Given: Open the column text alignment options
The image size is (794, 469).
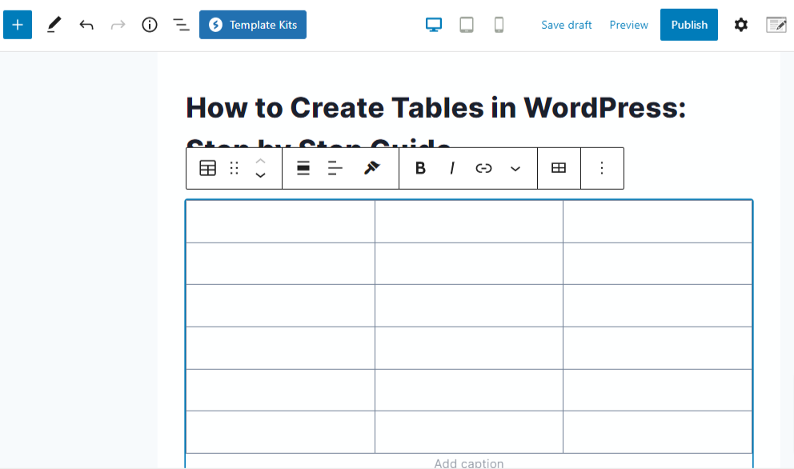Looking at the screenshot, I should [x=335, y=168].
